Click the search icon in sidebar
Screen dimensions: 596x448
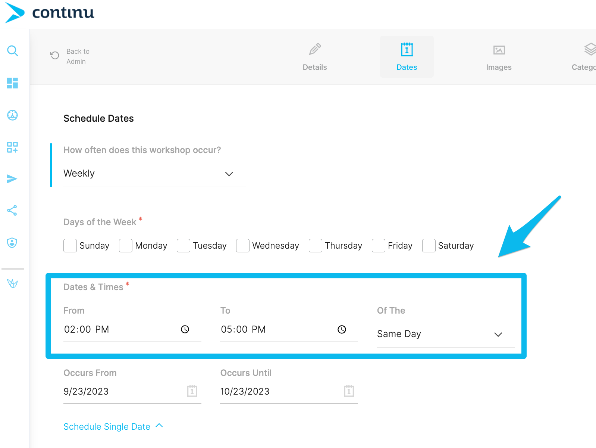pyautogui.click(x=13, y=50)
